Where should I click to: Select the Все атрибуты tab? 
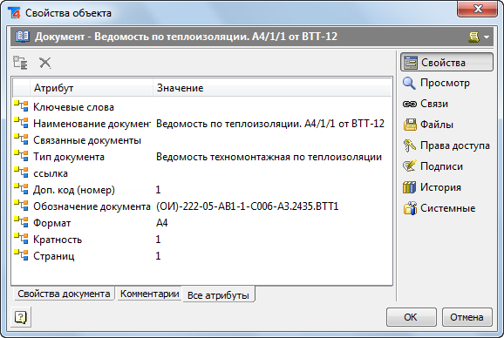click(218, 294)
